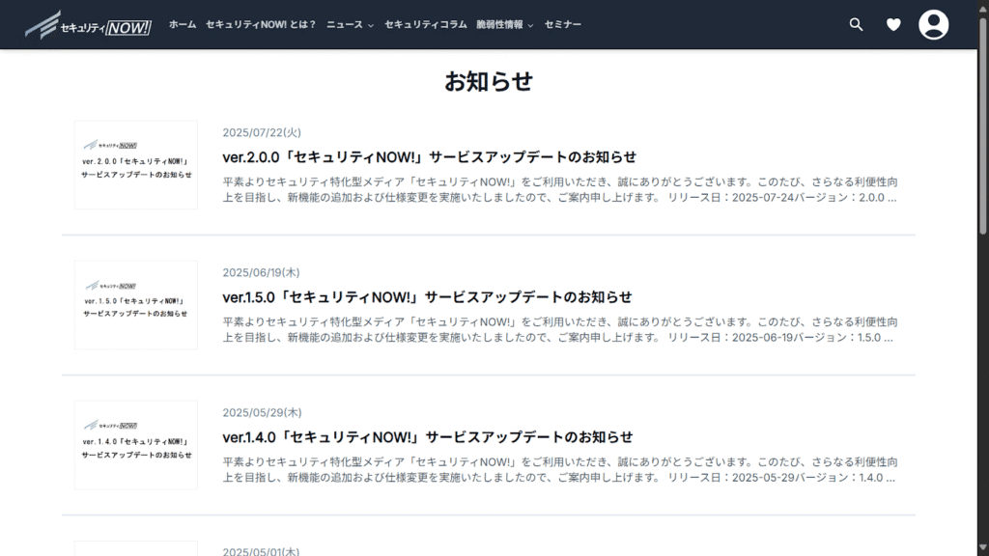
Task: Open the セミナー menu item
Action: pyautogui.click(x=563, y=24)
